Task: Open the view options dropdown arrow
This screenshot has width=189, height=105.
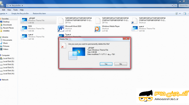Action: (x=180, y=13)
